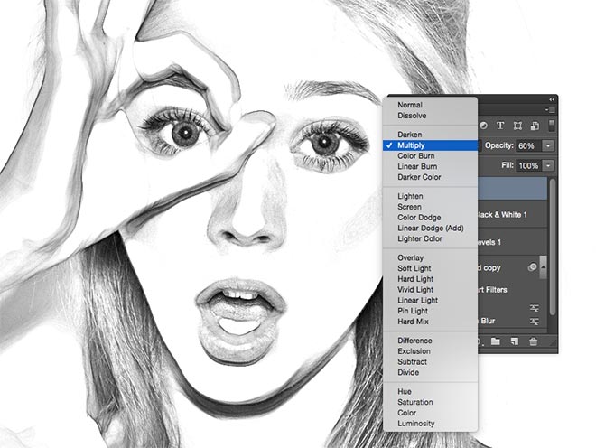This screenshot has height=448, width=596.
Task: Click the smart filter icon on copy layer
Action: [533, 267]
